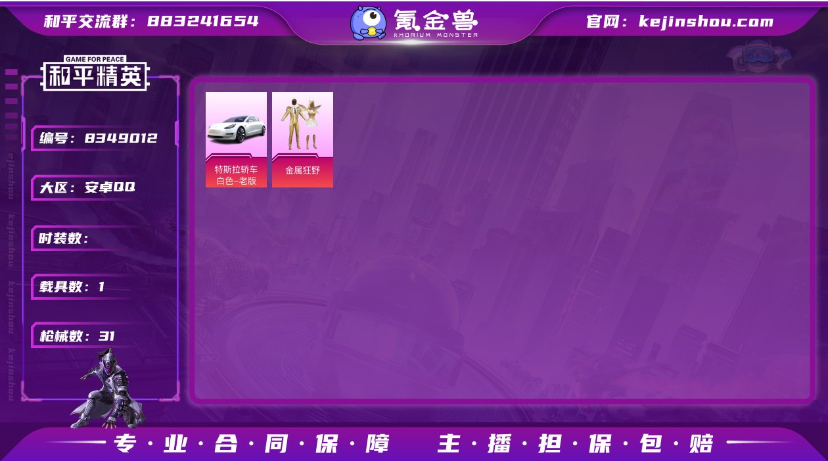Click the 载具数: 1 field

(x=85, y=287)
